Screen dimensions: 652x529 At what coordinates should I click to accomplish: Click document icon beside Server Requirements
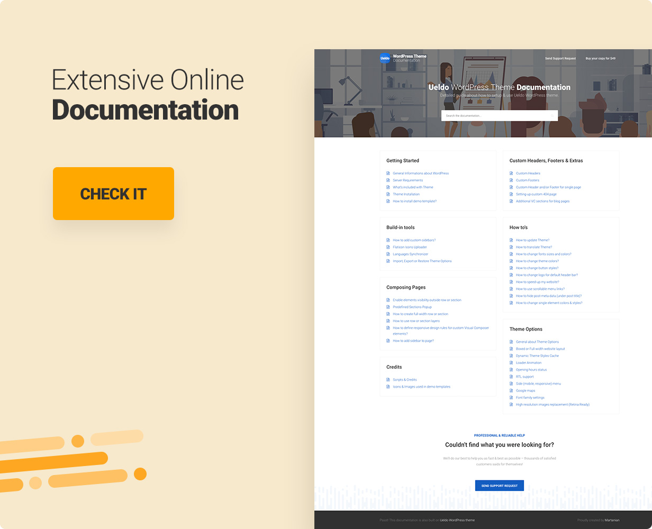point(388,180)
